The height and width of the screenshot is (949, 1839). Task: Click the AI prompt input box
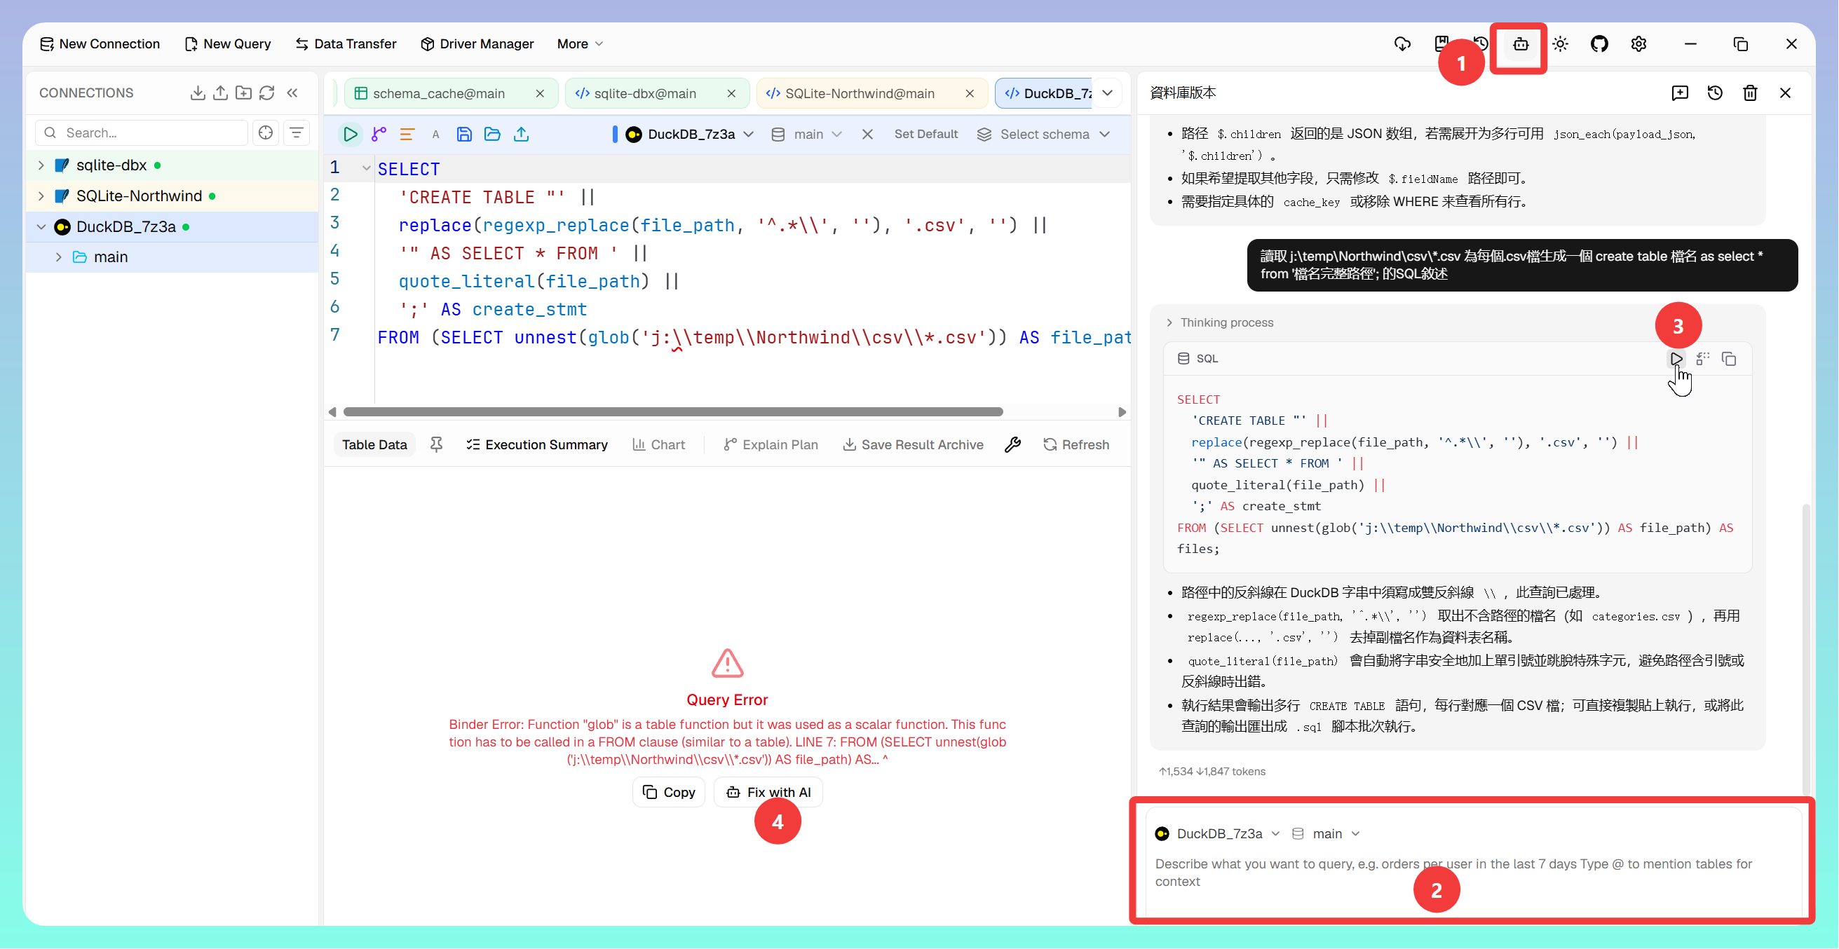click(1475, 873)
